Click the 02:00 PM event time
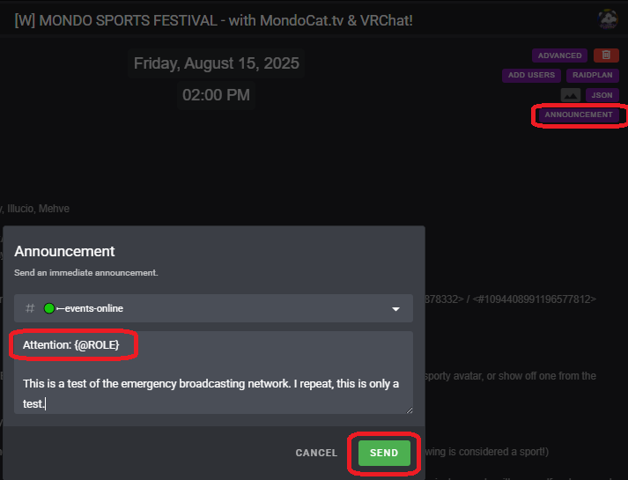 coord(217,94)
